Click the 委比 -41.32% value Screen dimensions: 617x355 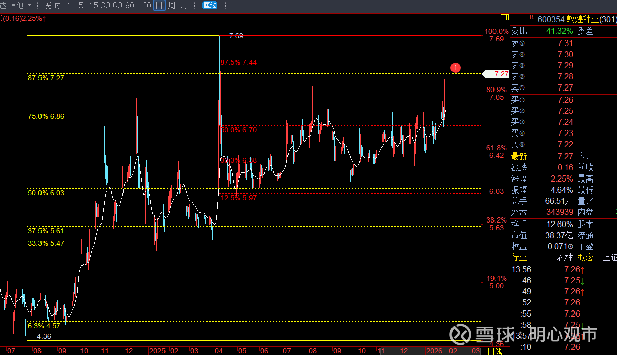tap(558, 31)
